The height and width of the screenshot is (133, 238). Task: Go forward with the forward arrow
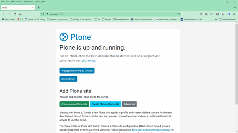click(x=9, y=14)
